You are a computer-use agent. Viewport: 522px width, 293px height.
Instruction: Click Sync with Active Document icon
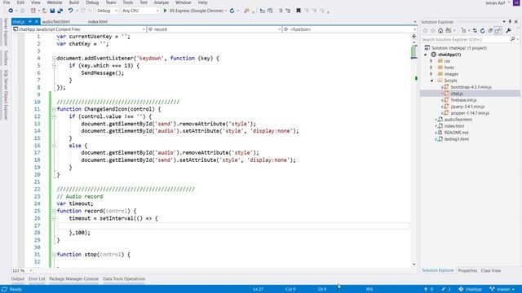tap(475, 31)
